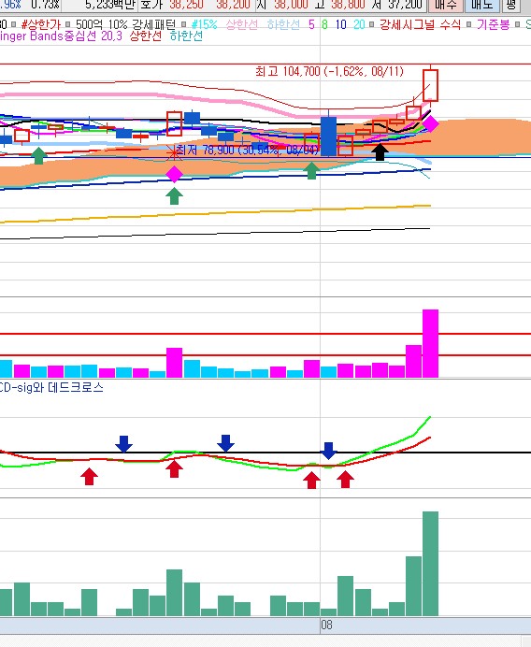This screenshot has height=647, width=531.
Task: Click the 5,233백만 trading value
Action: pos(110,5)
